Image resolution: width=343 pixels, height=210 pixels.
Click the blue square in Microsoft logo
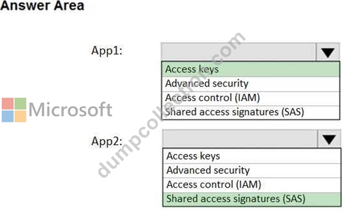click(8, 116)
